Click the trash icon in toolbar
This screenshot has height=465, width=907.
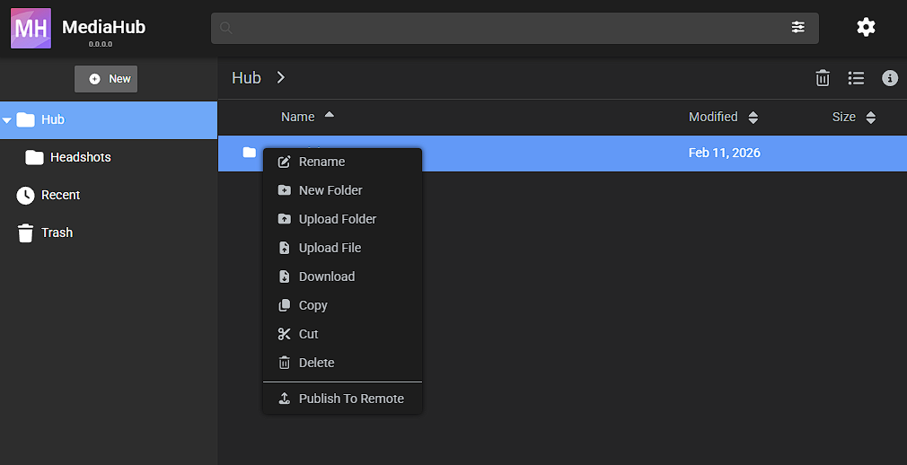[x=822, y=78]
